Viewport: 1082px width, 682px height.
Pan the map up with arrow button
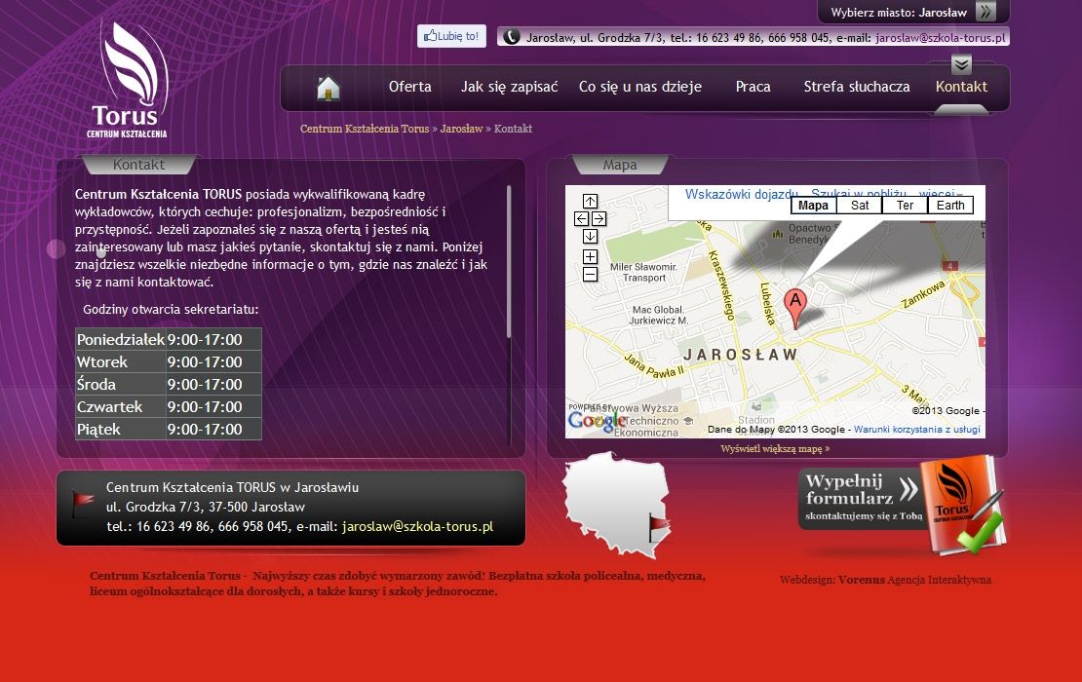[x=590, y=202]
